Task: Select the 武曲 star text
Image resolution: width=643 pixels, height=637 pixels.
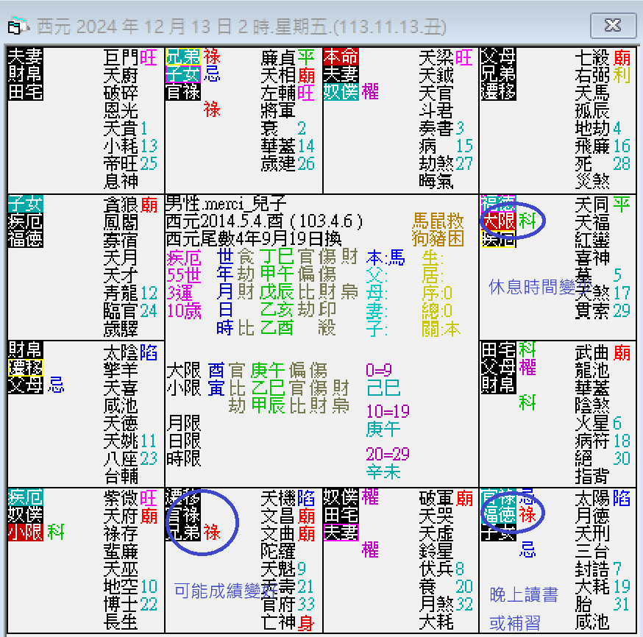Action: click(x=592, y=352)
